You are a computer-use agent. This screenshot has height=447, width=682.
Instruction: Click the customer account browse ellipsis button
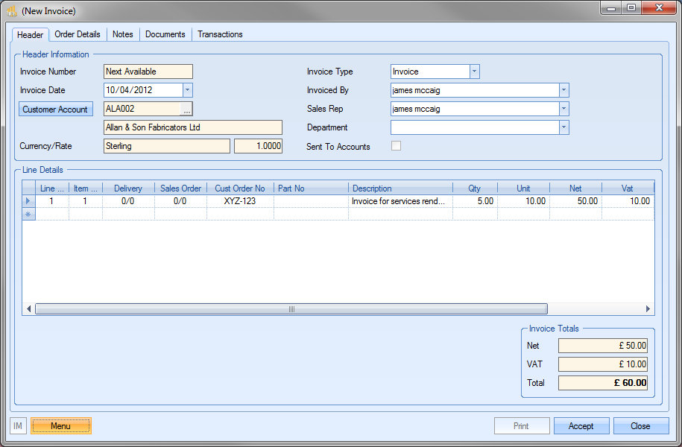pos(186,110)
